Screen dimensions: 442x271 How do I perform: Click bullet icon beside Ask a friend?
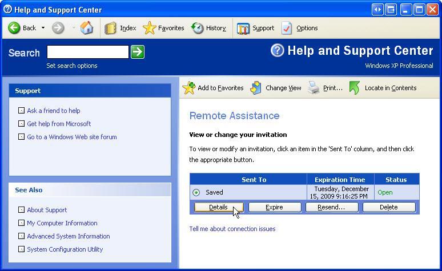pos(21,111)
